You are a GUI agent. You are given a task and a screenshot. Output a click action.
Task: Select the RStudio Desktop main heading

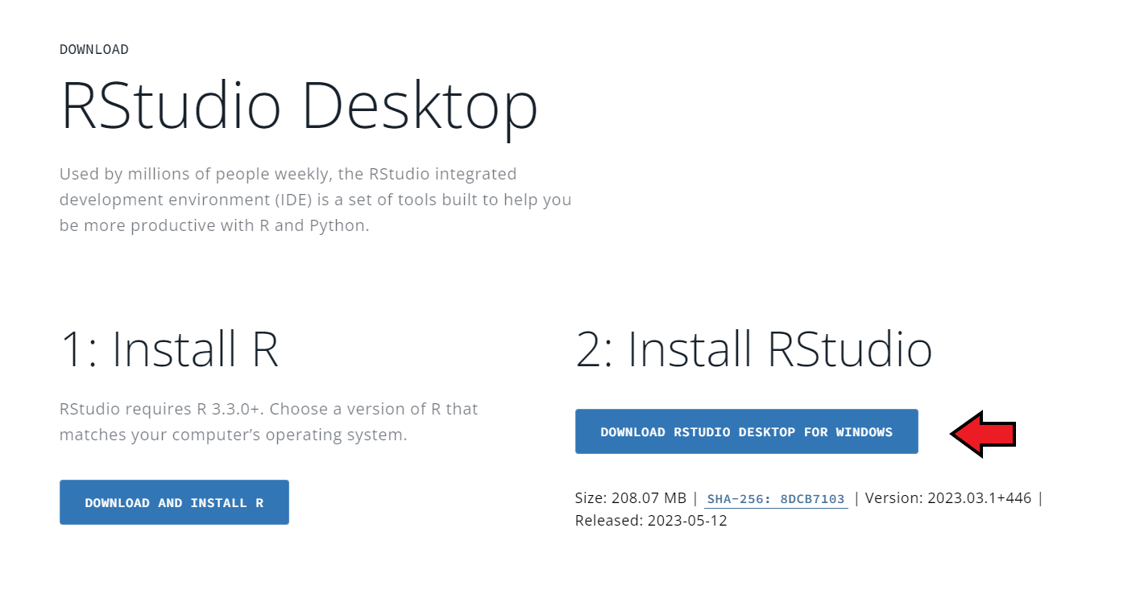(x=299, y=107)
